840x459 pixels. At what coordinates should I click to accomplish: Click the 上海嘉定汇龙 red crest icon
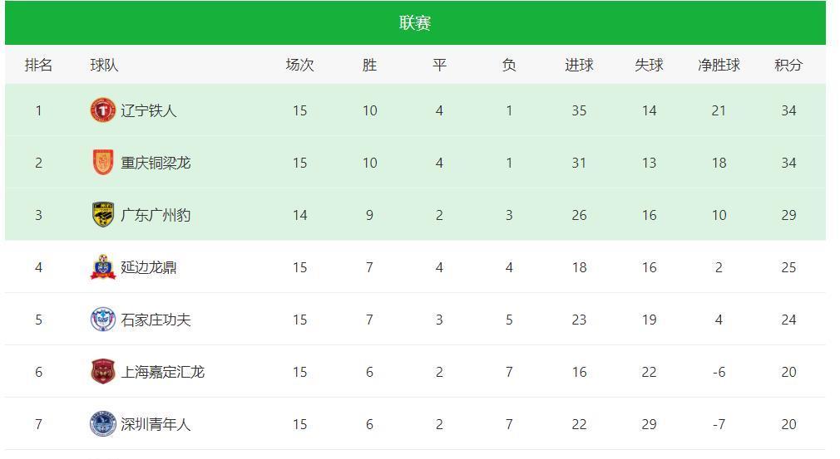click(x=103, y=372)
